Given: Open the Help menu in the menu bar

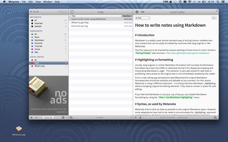Looking at the screenshot, I should pyautogui.click(x=57, y=2).
